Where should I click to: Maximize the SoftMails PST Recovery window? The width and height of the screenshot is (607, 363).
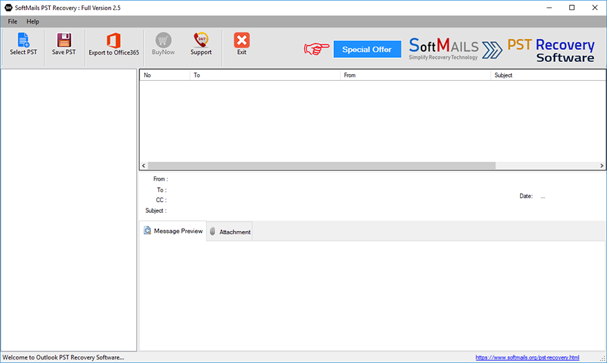pyautogui.click(x=572, y=7)
